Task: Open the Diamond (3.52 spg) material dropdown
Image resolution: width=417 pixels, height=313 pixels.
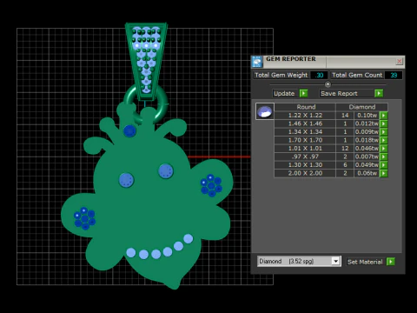Action: pyautogui.click(x=335, y=261)
